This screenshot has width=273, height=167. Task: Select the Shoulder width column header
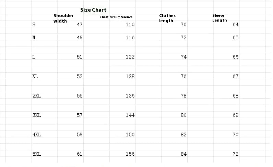click(63, 18)
